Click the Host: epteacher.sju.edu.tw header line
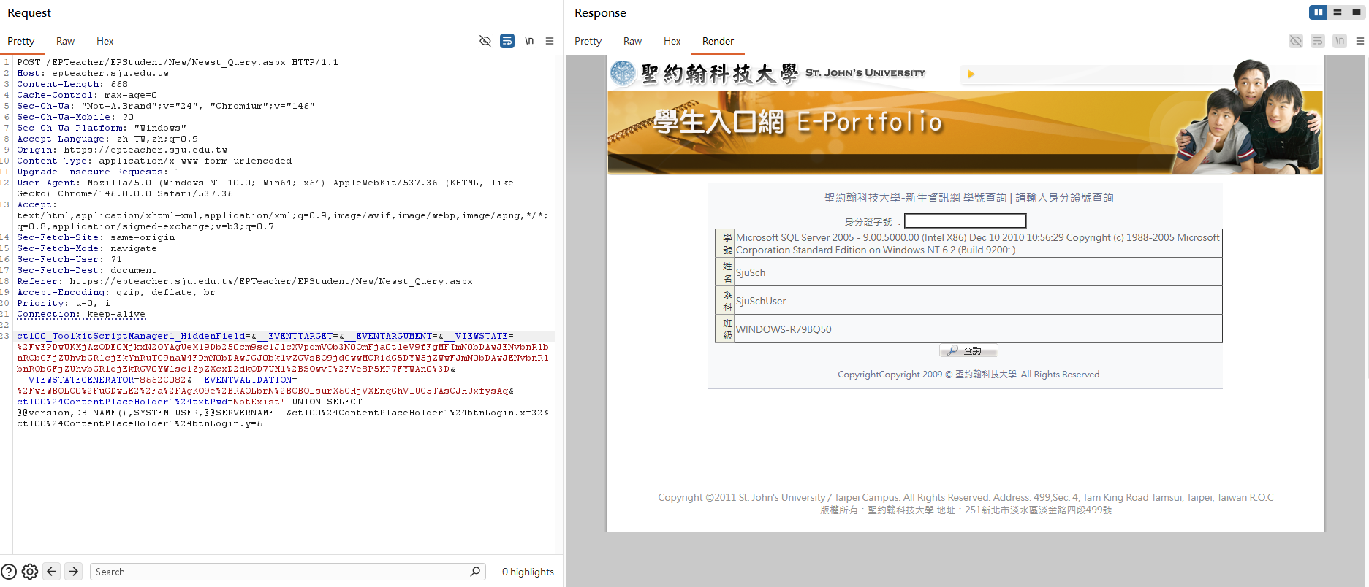Viewport: 1369px width, 587px height. tap(93, 73)
